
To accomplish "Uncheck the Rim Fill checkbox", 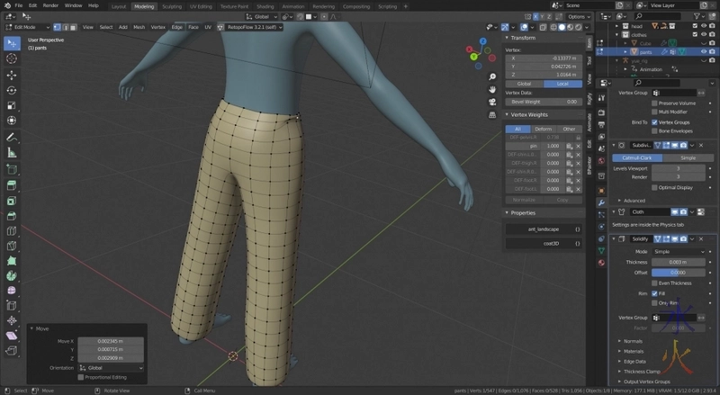I will pos(655,293).
